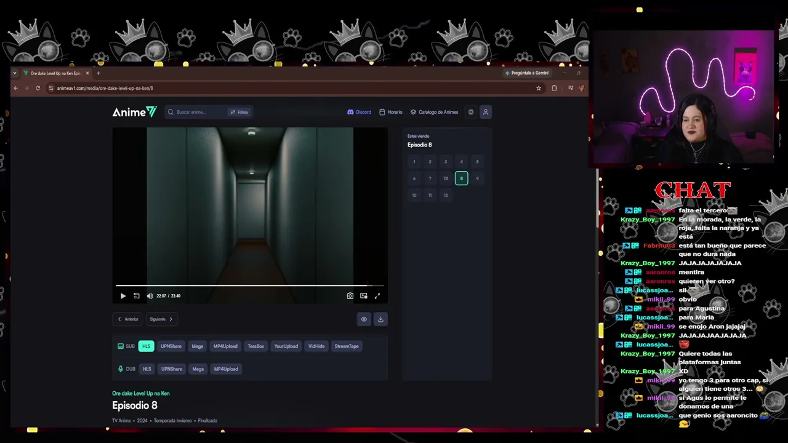Jump to episode 6 in episode list
This screenshot has height=443, width=788.
click(414, 178)
